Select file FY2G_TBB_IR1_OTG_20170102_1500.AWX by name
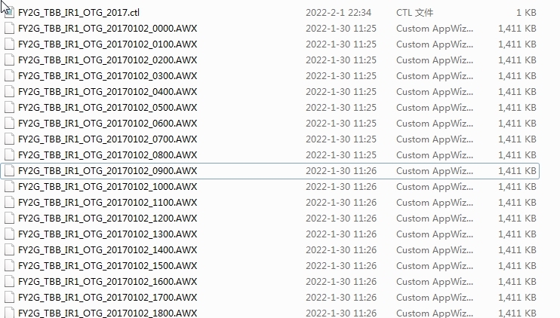The height and width of the screenshot is (318, 560). coord(107,265)
